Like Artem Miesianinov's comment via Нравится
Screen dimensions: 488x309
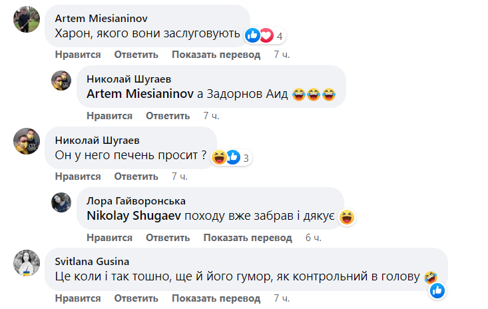pyautogui.click(x=78, y=55)
